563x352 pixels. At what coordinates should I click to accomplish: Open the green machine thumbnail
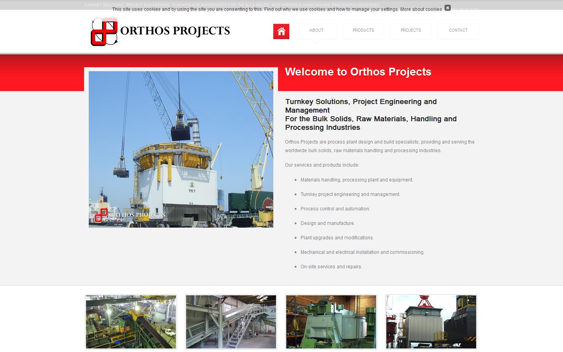coord(331,321)
